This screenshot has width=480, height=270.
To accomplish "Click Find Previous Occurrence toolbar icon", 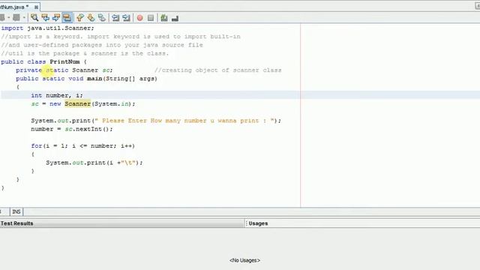I will click(45, 18).
